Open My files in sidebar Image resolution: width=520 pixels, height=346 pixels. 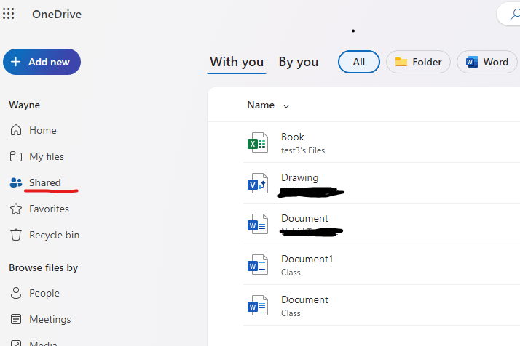point(47,156)
